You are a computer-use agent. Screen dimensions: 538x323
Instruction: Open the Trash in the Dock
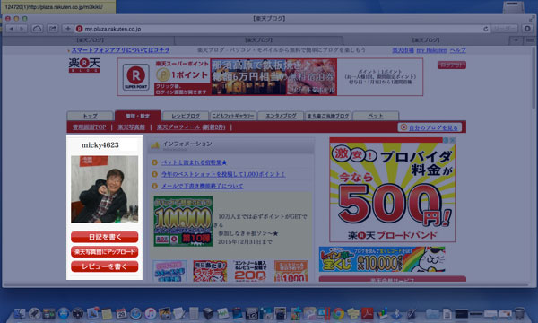click(x=519, y=313)
